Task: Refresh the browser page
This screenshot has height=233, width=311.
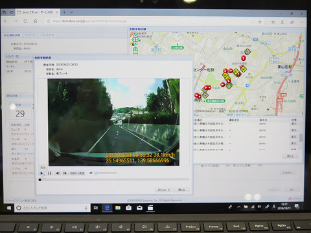Action: (25, 21)
